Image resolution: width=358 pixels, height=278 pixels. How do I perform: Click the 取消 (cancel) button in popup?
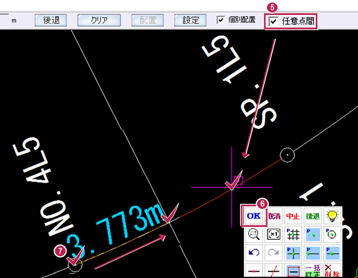click(274, 216)
